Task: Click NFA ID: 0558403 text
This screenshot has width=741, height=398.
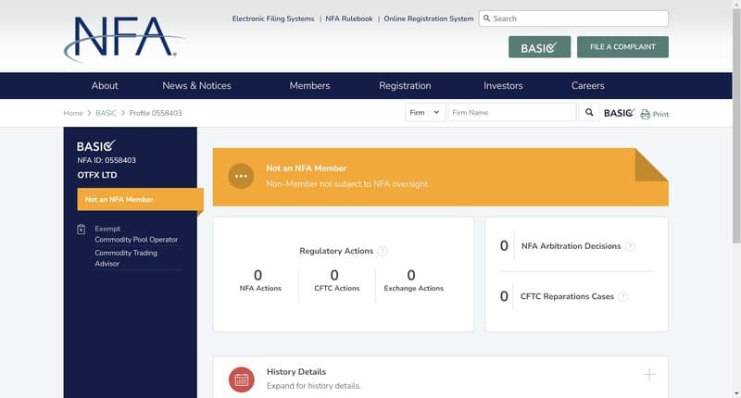Action: coord(107,160)
